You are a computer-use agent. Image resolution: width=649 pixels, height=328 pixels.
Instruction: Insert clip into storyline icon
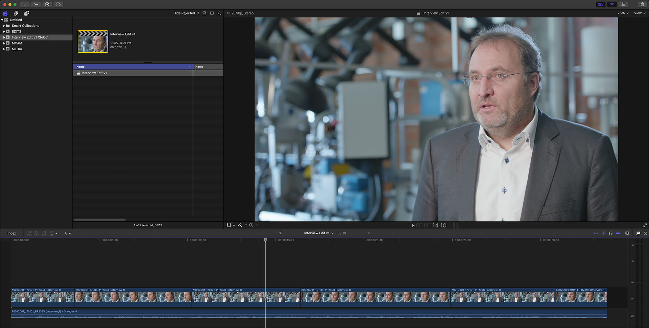[x=37, y=233]
